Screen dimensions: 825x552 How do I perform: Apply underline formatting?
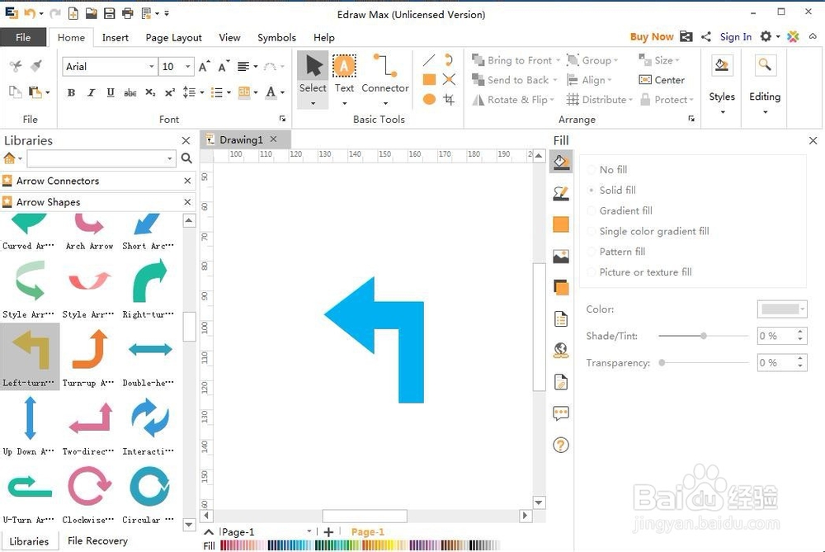pyautogui.click(x=111, y=92)
